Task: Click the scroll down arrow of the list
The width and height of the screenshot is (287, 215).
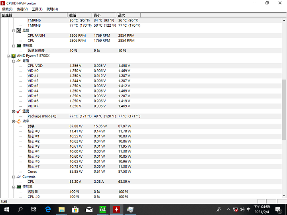Action: click(x=284, y=195)
